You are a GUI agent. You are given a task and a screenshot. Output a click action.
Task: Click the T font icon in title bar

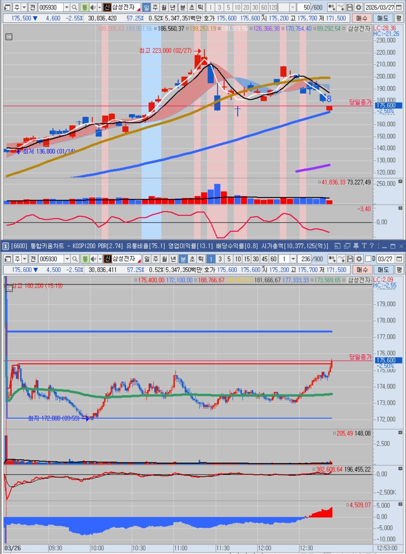364,246
